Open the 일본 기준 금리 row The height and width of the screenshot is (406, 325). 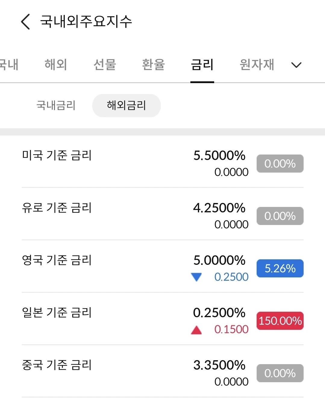point(57,313)
